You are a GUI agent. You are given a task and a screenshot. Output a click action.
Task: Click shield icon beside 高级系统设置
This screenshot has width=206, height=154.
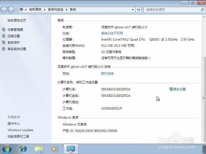pos(4,49)
